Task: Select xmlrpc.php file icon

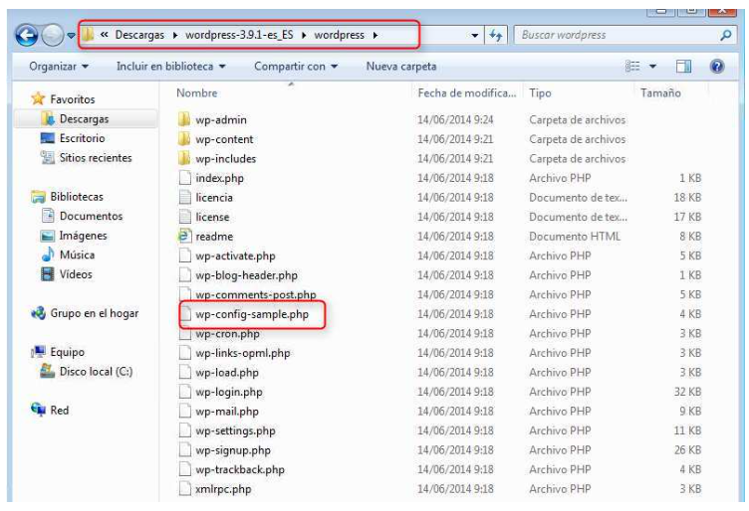Action: pos(185,489)
